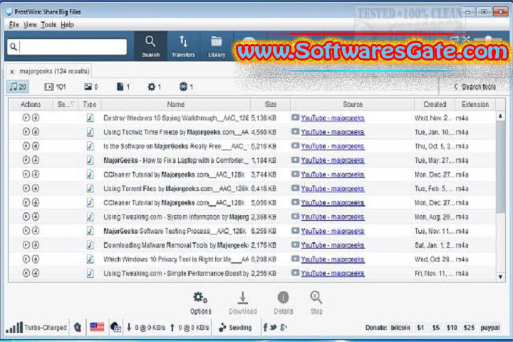This screenshot has height=342, width=513.
Task: Open the Help menu
Action: point(67,25)
